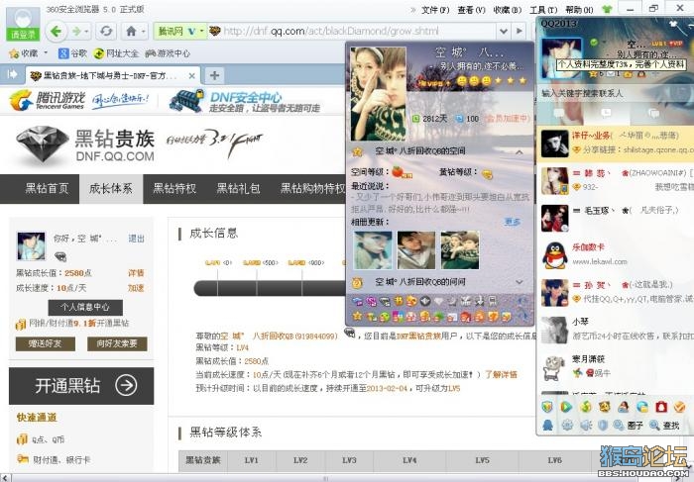This screenshot has width=694, height=482.
Task: Open the QQ penguin main menu icon
Action: (x=548, y=426)
